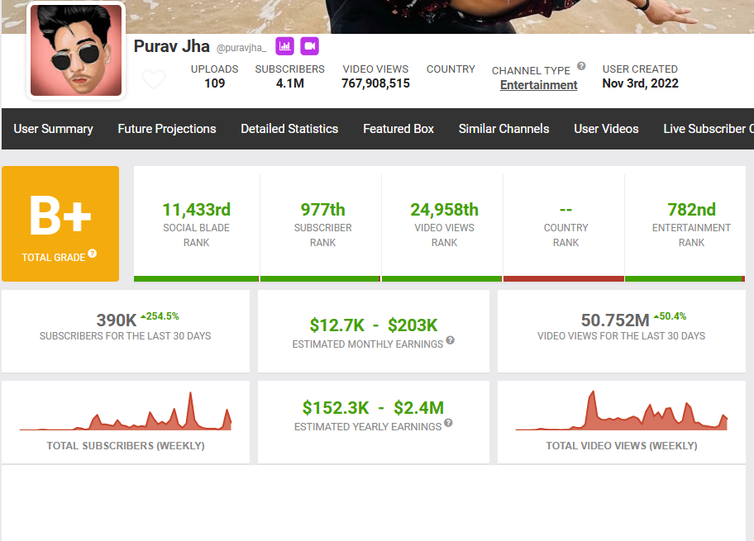The image size is (754, 541).
Task: Switch to the User Summary tab
Action: click(x=54, y=129)
